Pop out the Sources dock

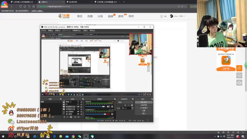[x=83, y=99]
